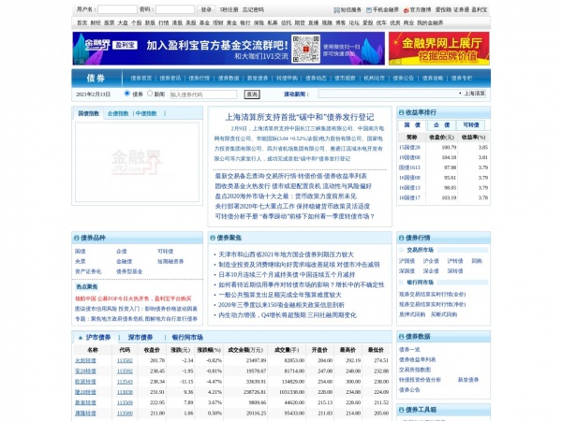The image size is (562, 421).
Task: Open the 债券资讯 menu item
Action: click(170, 78)
